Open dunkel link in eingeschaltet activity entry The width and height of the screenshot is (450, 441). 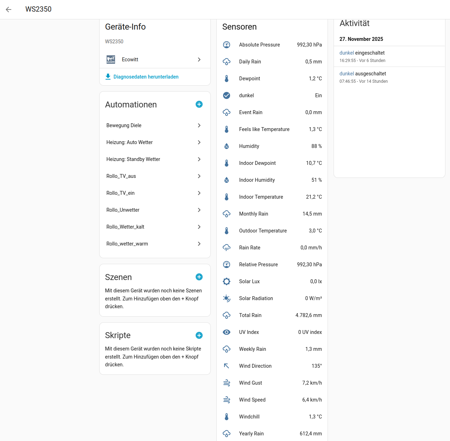(347, 53)
